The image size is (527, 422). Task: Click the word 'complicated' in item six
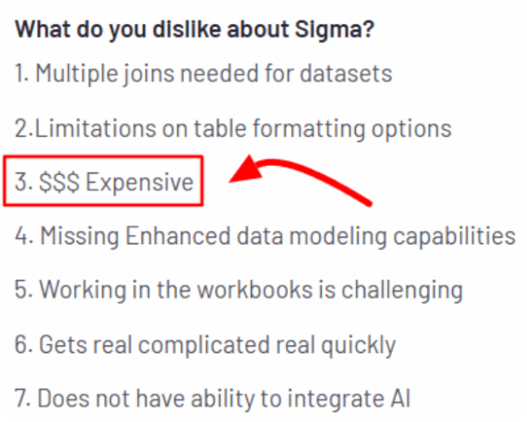[203, 345]
